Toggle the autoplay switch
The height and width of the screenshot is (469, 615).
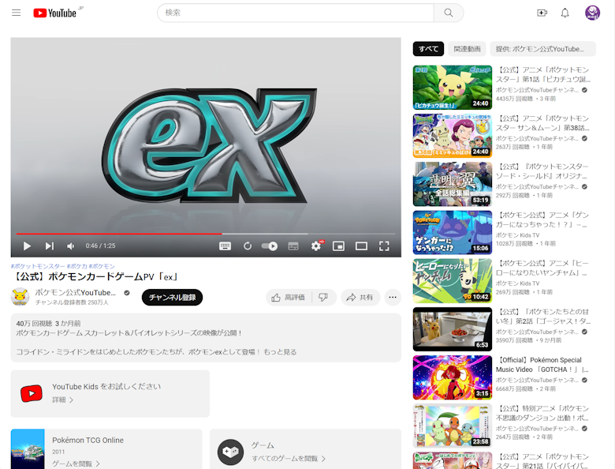coord(270,246)
